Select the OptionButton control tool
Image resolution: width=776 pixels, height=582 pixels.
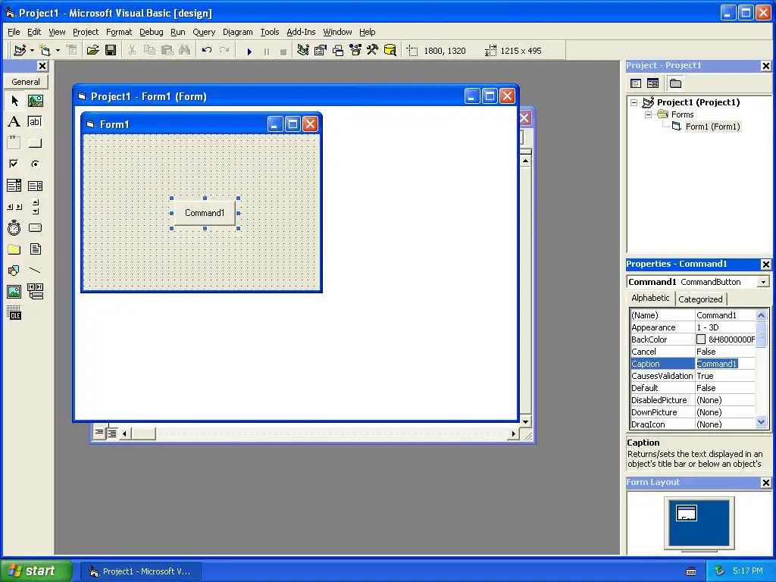pos(35,164)
